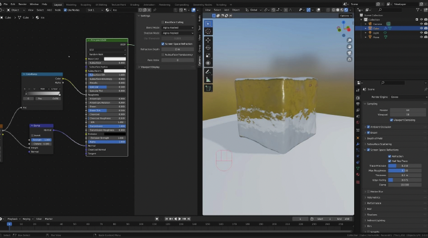Image resolution: width=428 pixels, height=238 pixels.
Task: Play the animation in the timeline
Action: 180,219
